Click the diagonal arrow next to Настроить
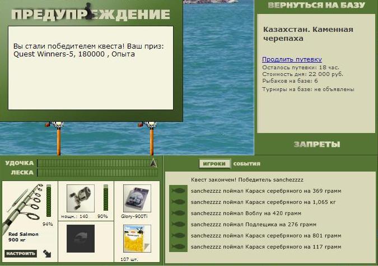Viewport: 378px width, 266px height. tap(47, 254)
